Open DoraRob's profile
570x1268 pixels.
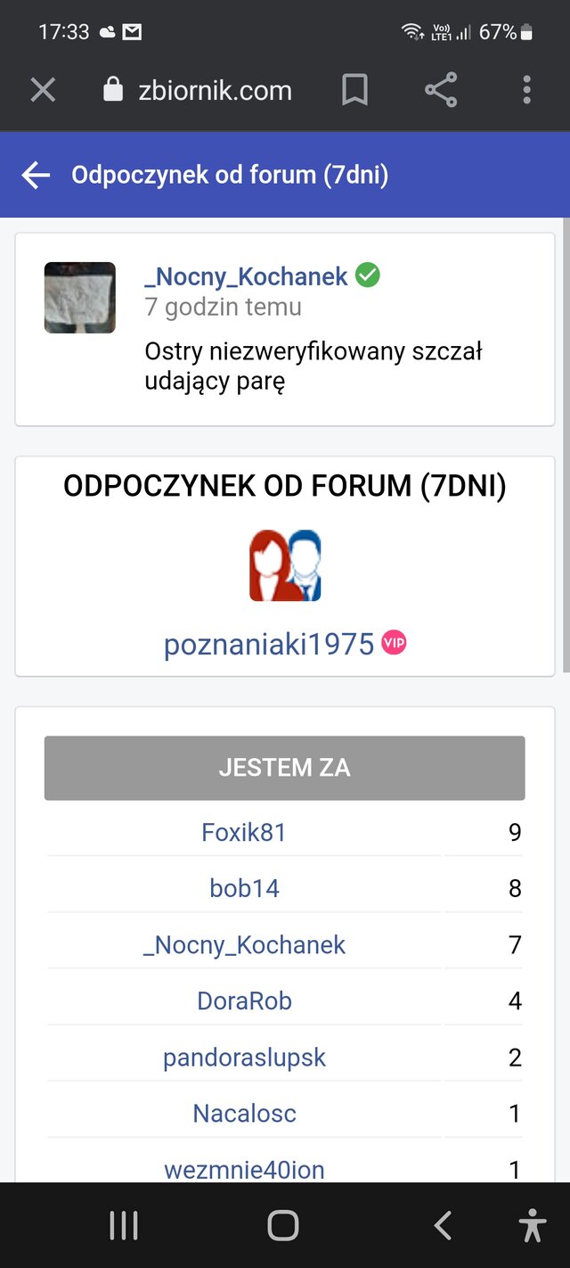coord(244,1000)
